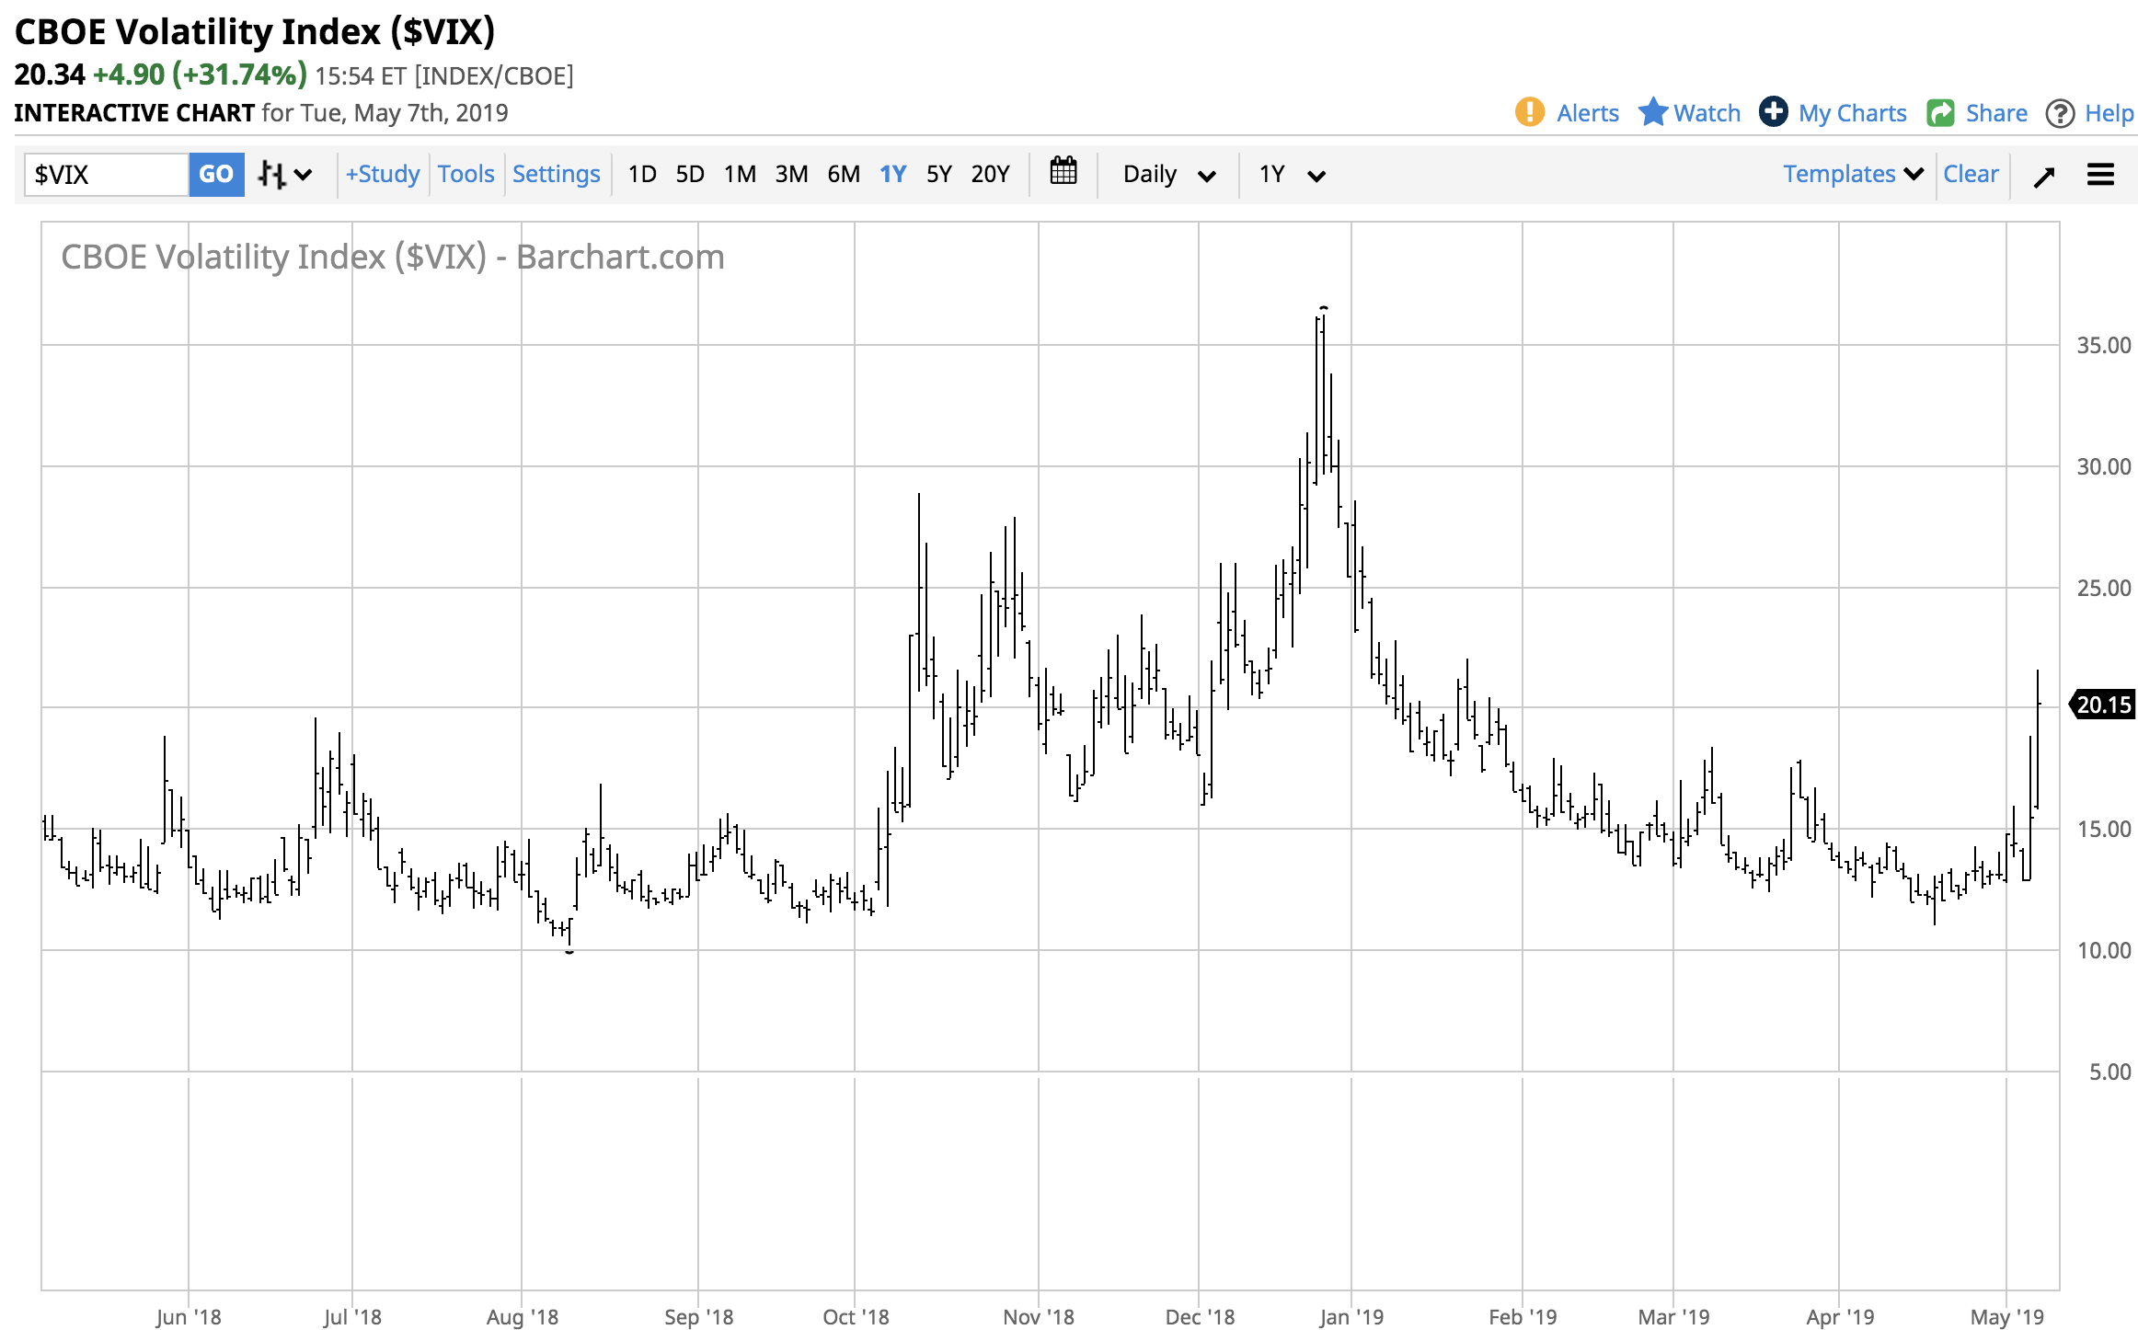Select the 20Y time range
Screen dimensions: 2138x1330
pyautogui.click(x=990, y=174)
